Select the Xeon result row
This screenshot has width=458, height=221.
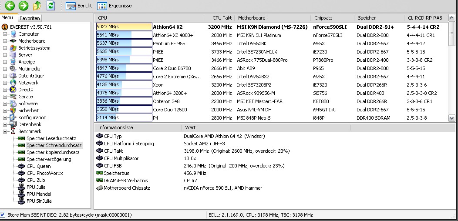272,85
